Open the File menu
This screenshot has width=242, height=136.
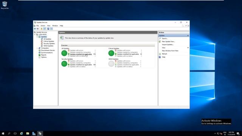pos(37,26)
